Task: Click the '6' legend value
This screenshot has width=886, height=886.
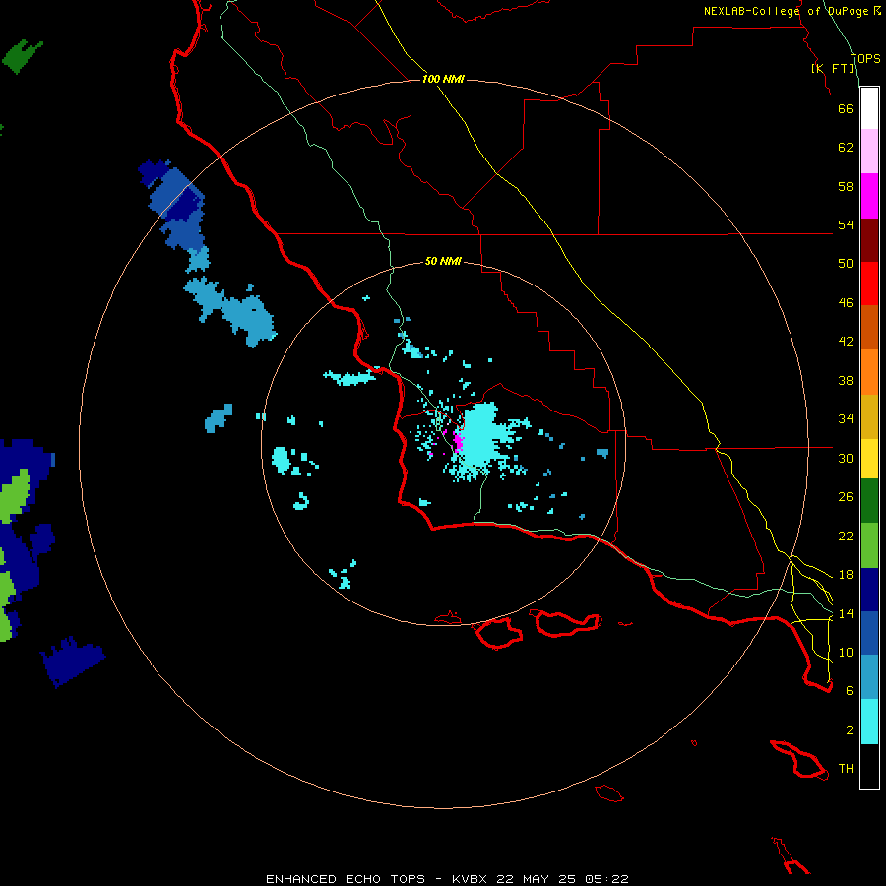Action: point(849,691)
